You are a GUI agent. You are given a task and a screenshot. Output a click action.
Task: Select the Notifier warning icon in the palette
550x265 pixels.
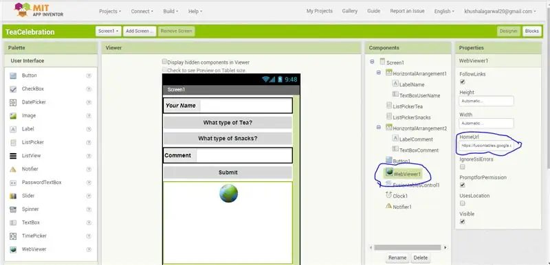pos(13,169)
